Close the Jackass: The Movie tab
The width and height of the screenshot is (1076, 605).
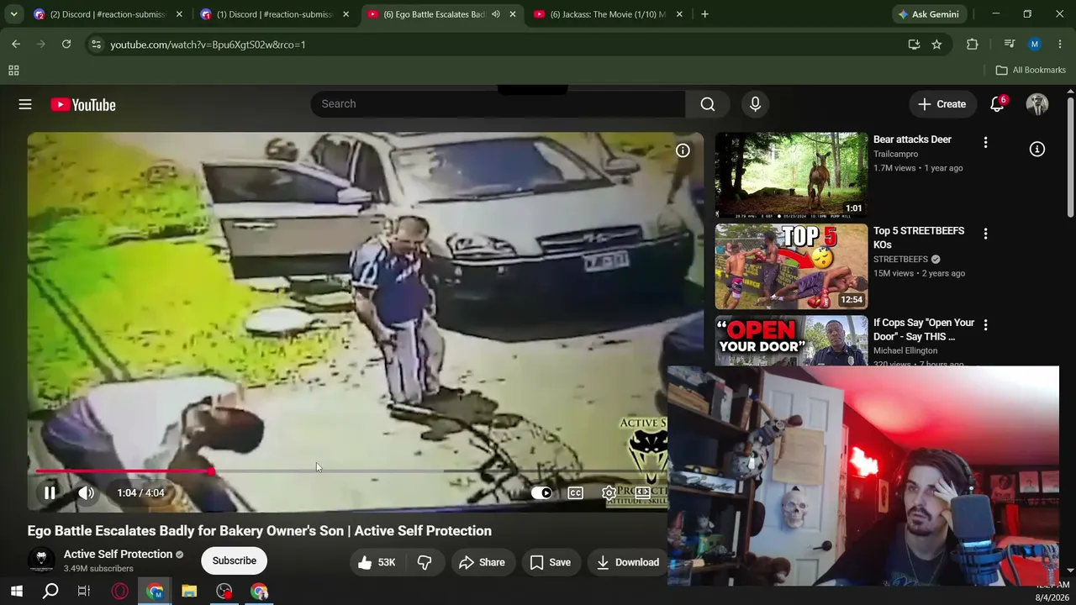coord(679,14)
